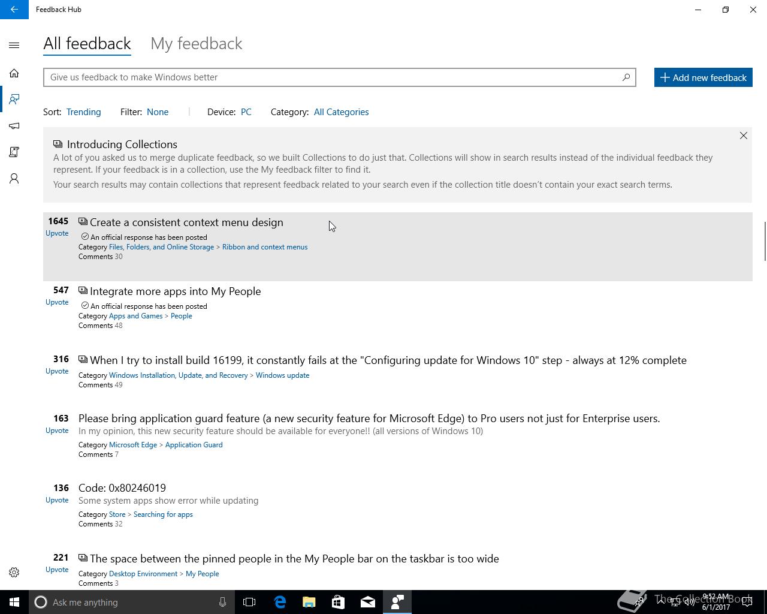Open application guard feature feedback title
The width and height of the screenshot is (767, 614).
click(369, 419)
